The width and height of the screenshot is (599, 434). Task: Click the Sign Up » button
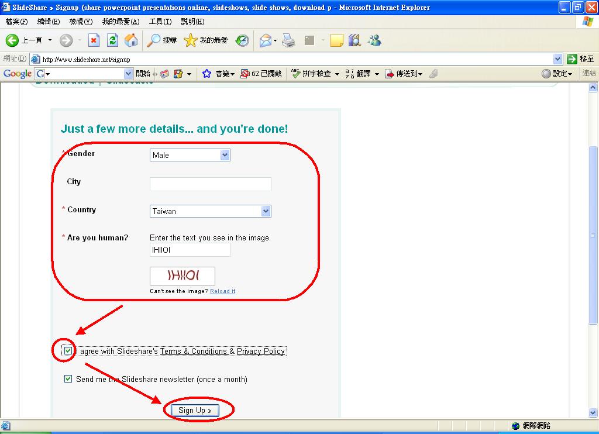195,411
